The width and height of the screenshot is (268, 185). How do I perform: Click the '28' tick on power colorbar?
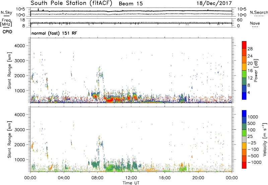250,49
